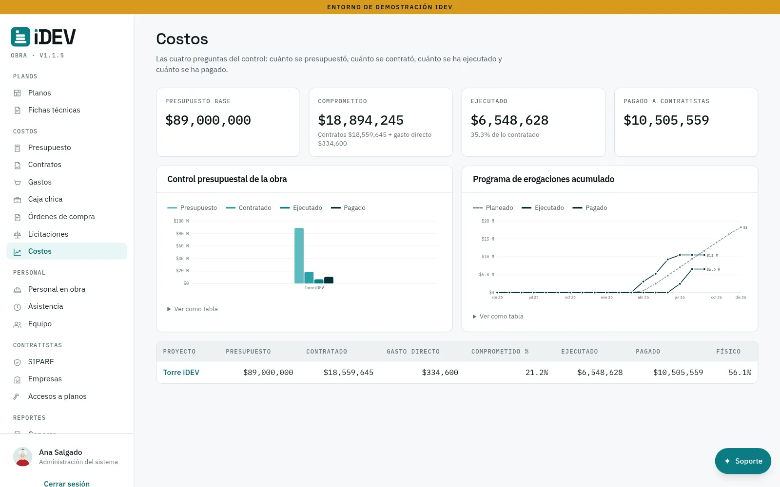780x487 pixels.
Task: Toggle the Contratado legend entry
Action: pyautogui.click(x=249, y=208)
